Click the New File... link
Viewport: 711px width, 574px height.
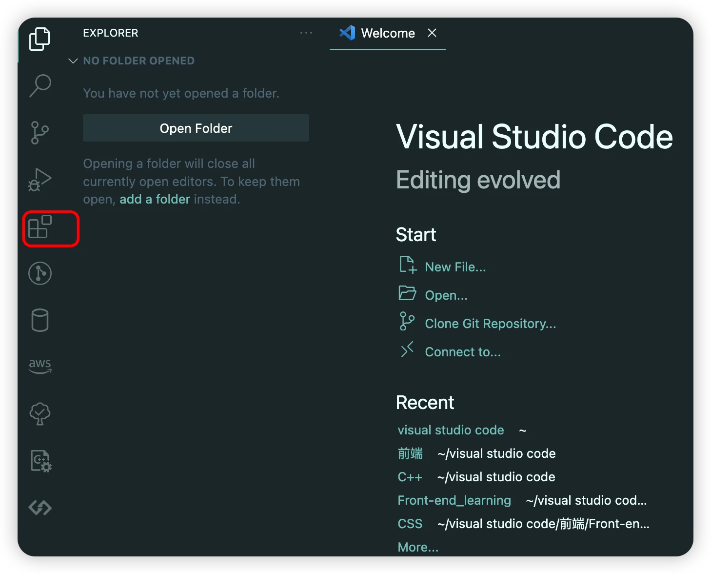[x=455, y=267]
